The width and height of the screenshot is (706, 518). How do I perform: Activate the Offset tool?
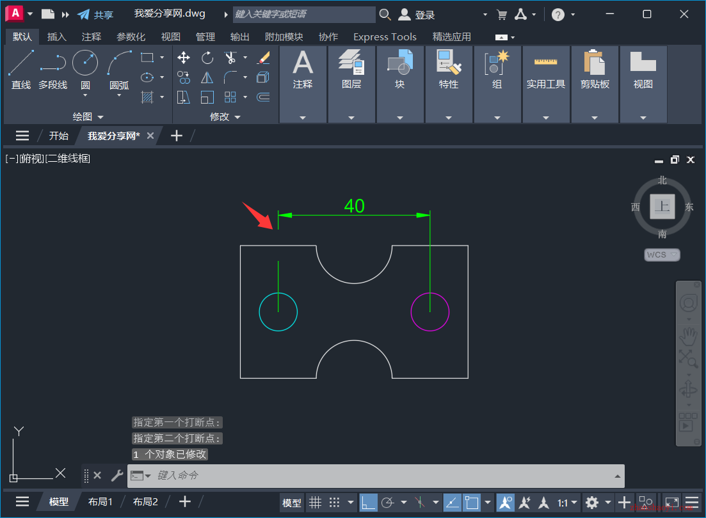point(264,97)
